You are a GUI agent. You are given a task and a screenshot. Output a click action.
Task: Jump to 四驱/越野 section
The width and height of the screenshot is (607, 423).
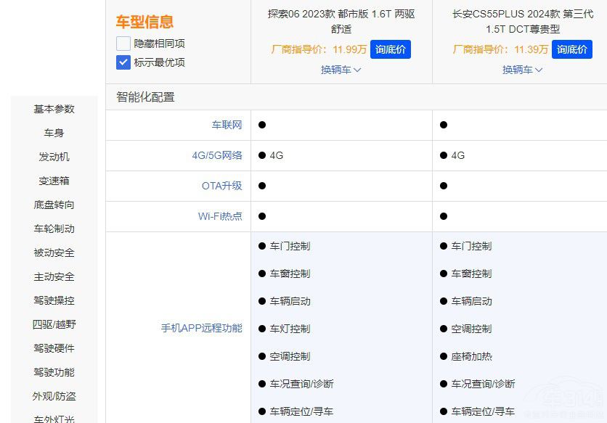[54, 324]
